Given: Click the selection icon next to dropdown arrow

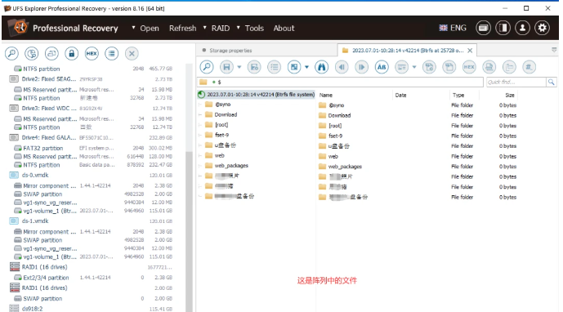Looking at the screenshot, I should [x=294, y=67].
